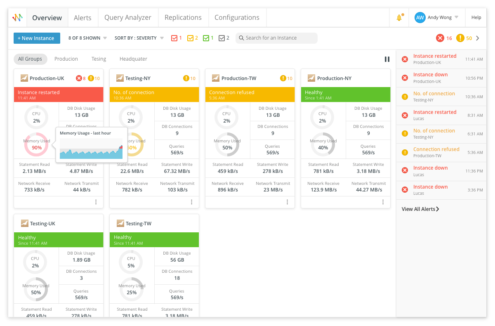Expand alerts summary with right chevron

click(x=478, y=38)
